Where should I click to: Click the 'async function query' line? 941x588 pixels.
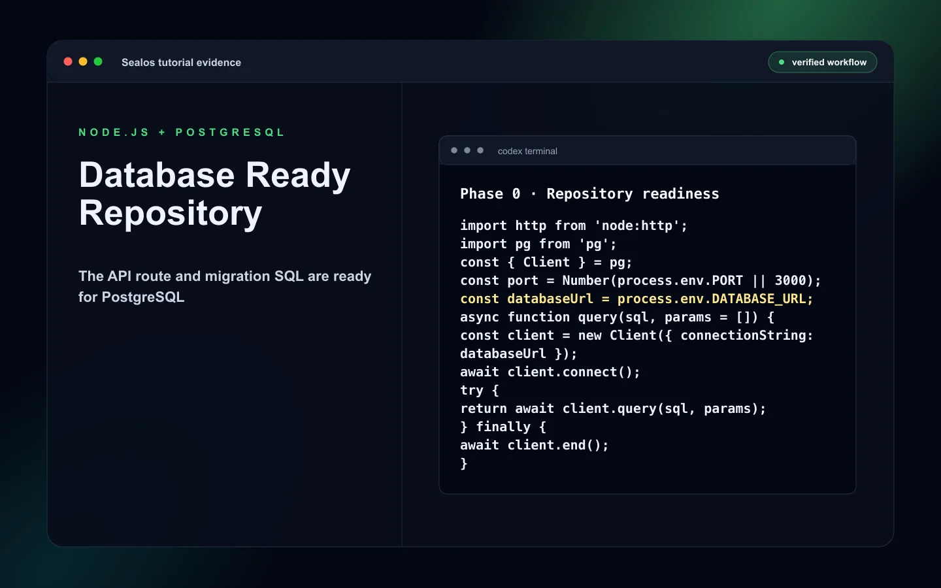[x=617, y=317]
